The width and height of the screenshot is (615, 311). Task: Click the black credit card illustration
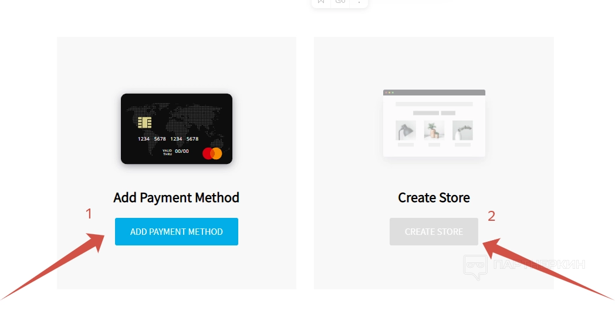click(x=177, y=129)
